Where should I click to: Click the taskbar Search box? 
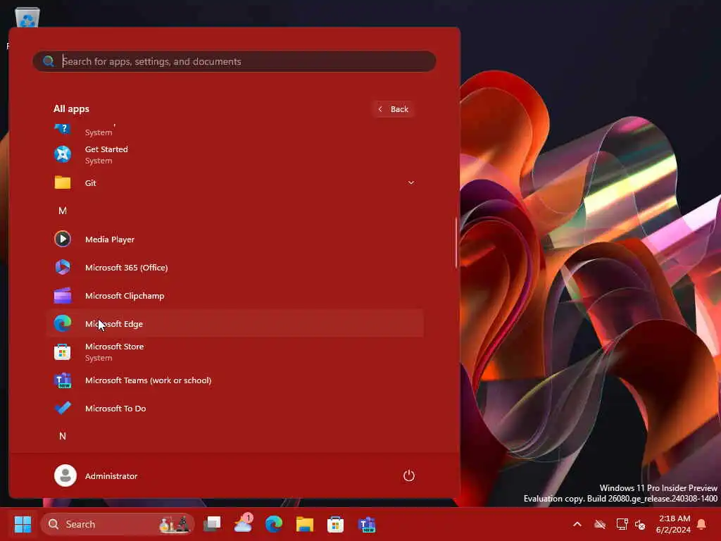(118, 524)
